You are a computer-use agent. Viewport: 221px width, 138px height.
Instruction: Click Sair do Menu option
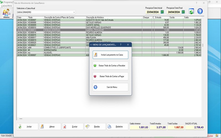(x=110, y=87)
